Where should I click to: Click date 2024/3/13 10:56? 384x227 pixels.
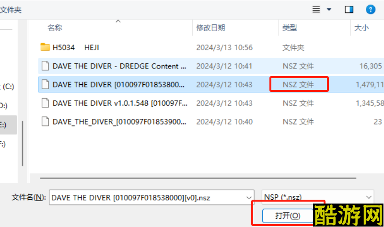tap(224, 47)
